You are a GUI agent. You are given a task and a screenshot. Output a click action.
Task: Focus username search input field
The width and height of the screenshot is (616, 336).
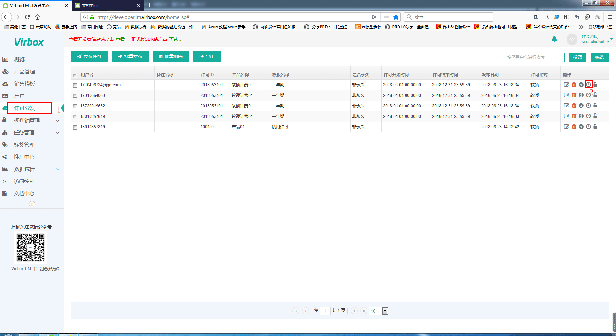click(534, 57)
